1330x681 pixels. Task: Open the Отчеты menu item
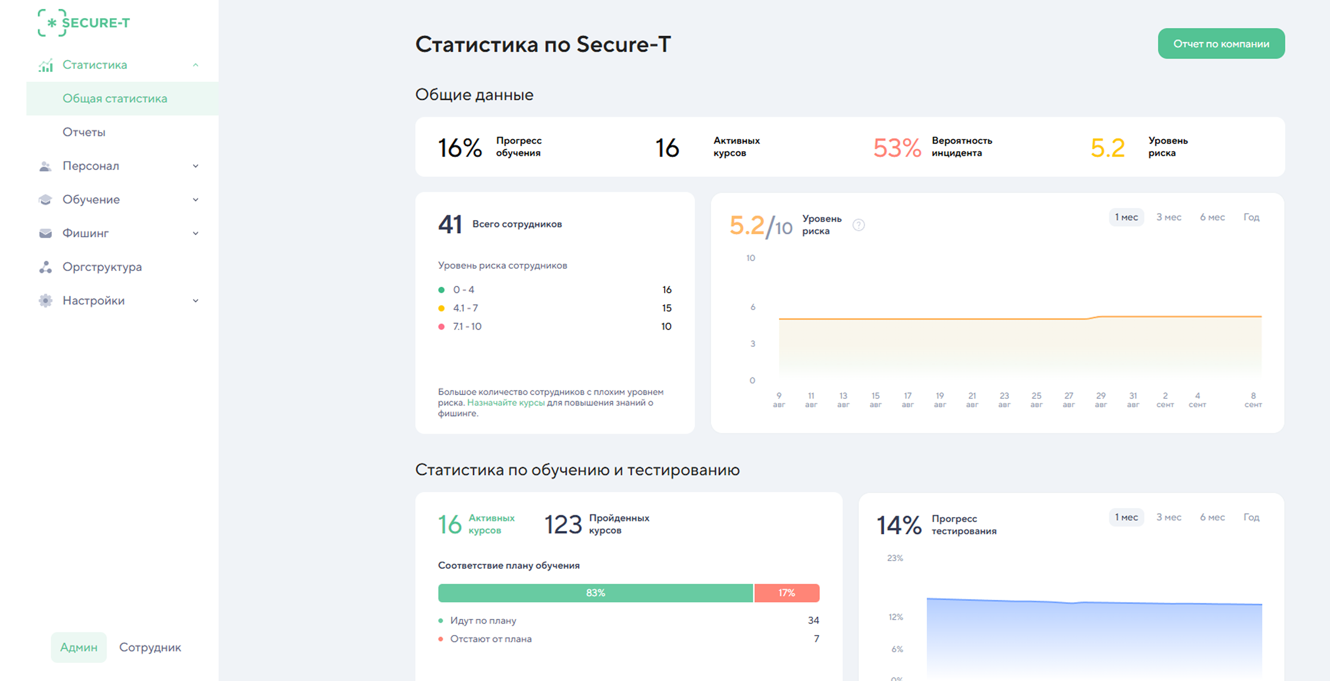(x=84, y=132)
